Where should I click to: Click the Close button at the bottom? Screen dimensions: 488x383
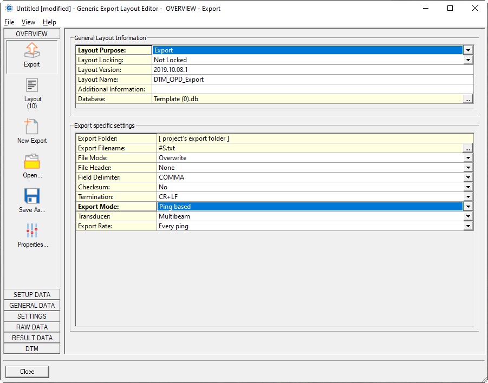(27, 372)
